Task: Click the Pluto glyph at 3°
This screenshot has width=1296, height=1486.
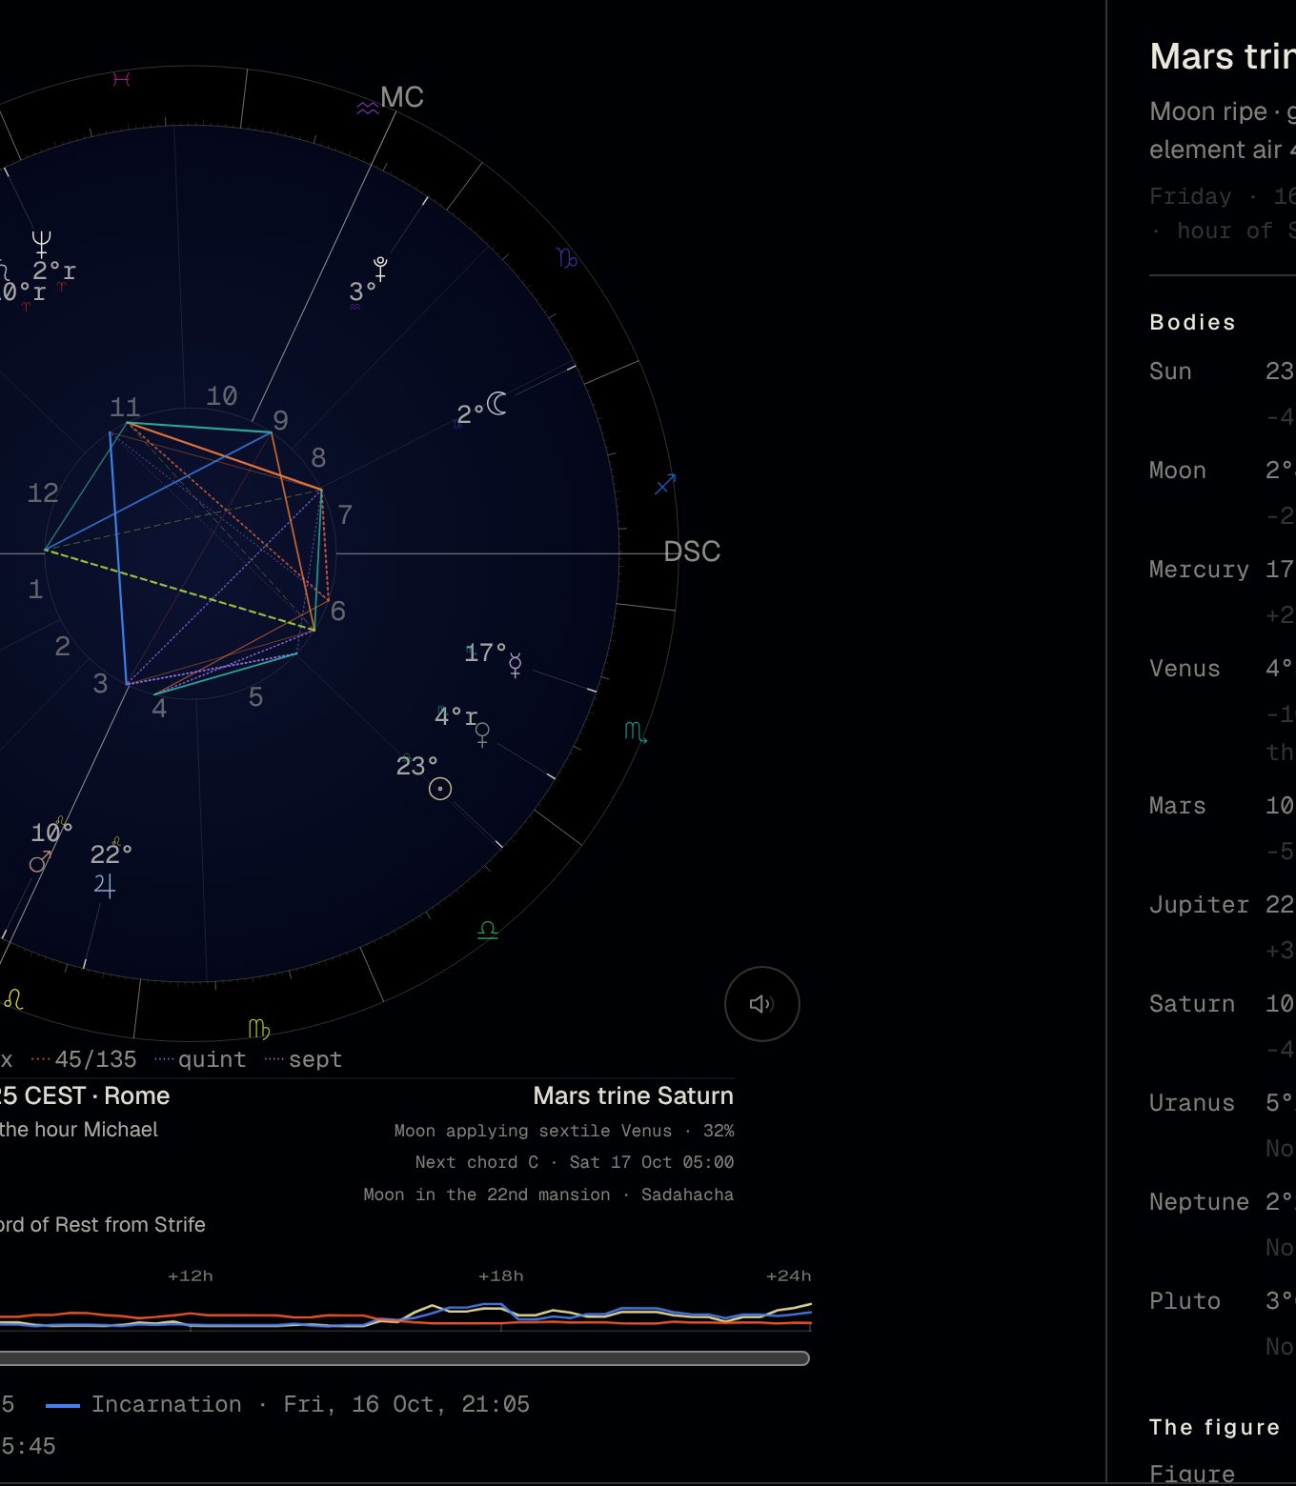Action: pos(380,269)
